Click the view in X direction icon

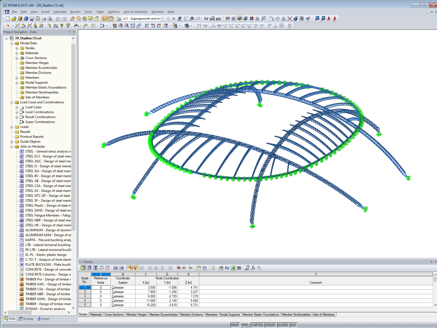[x=147, y=26]
